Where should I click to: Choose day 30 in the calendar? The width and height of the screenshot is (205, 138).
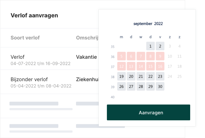(160, 87)
